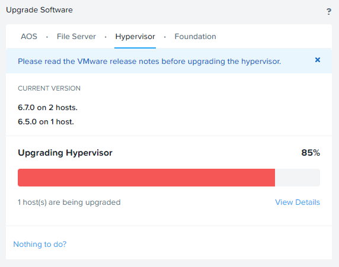Select the "6.5.0 on 1 host" line
The image size is (339, 267).
(x=46, y=121)
